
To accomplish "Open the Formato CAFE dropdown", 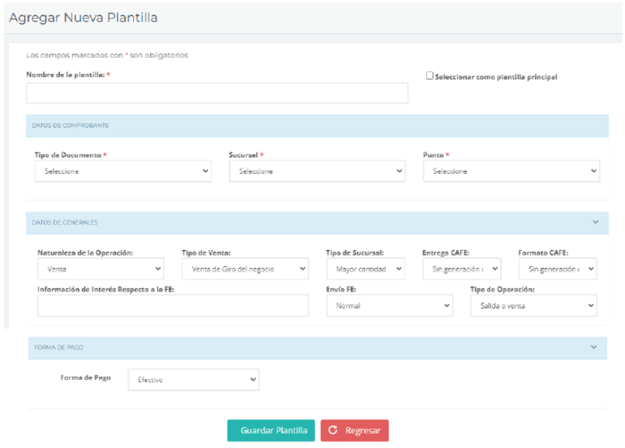I will [557, 269].
